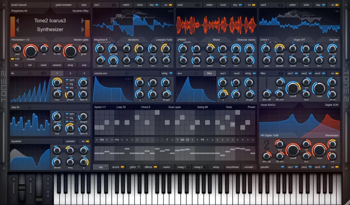Open the mseg 1 tab
350x205 pixels.
pos(182,167)
